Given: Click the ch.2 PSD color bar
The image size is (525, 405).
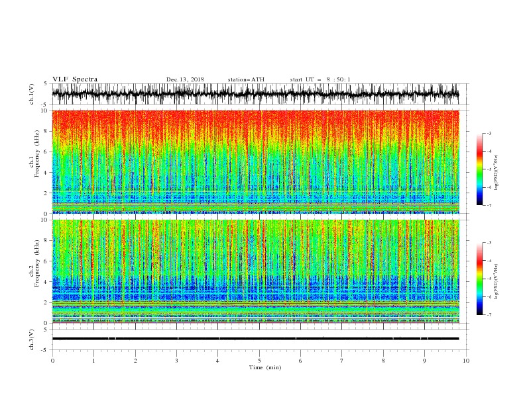Looking at the screenshot, I should [x=480, y=279].
